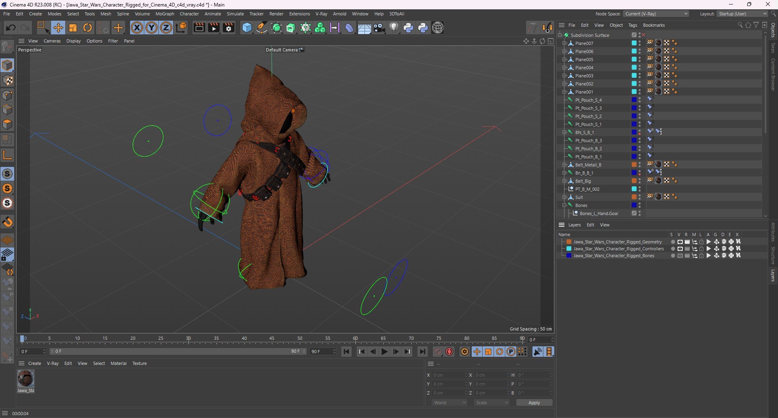Image resolution: width=778 pixels, height=418 pixels.
Task: Click the globe icon in toolbar
Action: 438,28
